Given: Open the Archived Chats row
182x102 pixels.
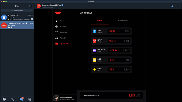Looking at the screenshot, I should click(17, 17).
